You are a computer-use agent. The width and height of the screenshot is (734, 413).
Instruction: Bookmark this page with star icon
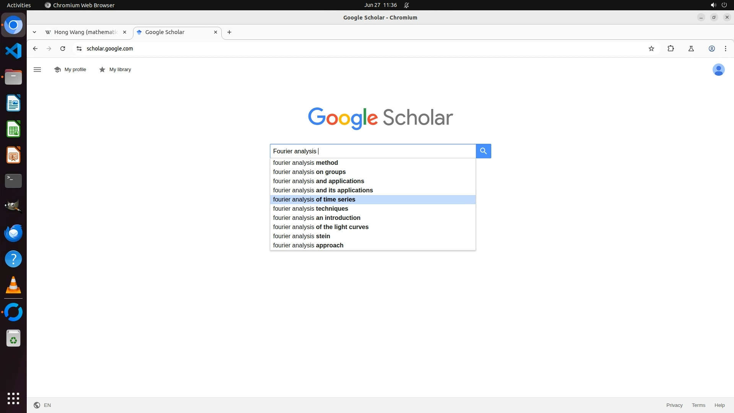click(651, 49)
